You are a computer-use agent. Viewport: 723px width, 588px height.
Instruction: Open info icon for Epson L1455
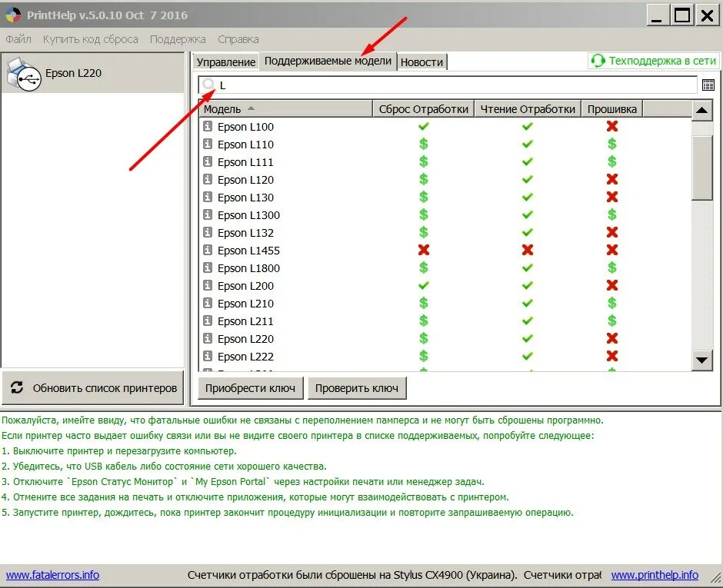tap(208, 250)
